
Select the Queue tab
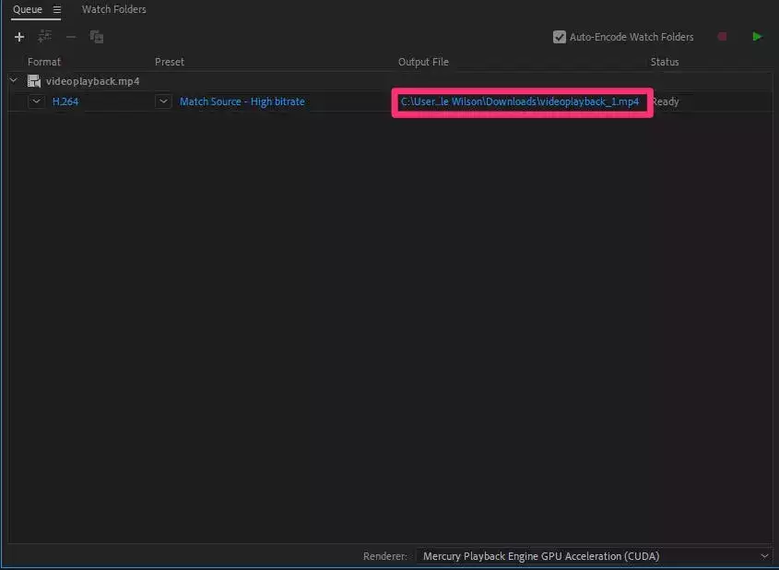(28, 9)
